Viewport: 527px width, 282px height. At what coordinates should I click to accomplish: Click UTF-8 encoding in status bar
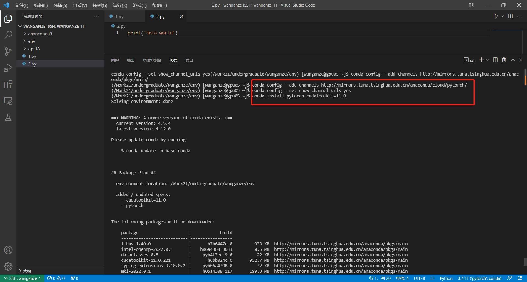pyautogui.click(x=419, y=278)
